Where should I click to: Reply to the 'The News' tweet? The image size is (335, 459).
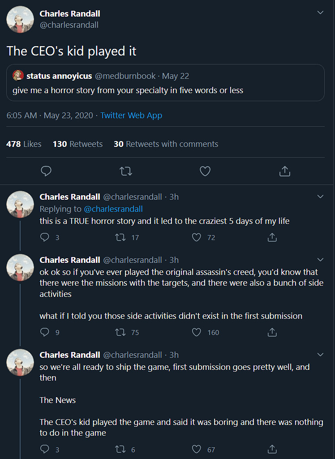tap(45, 449)
